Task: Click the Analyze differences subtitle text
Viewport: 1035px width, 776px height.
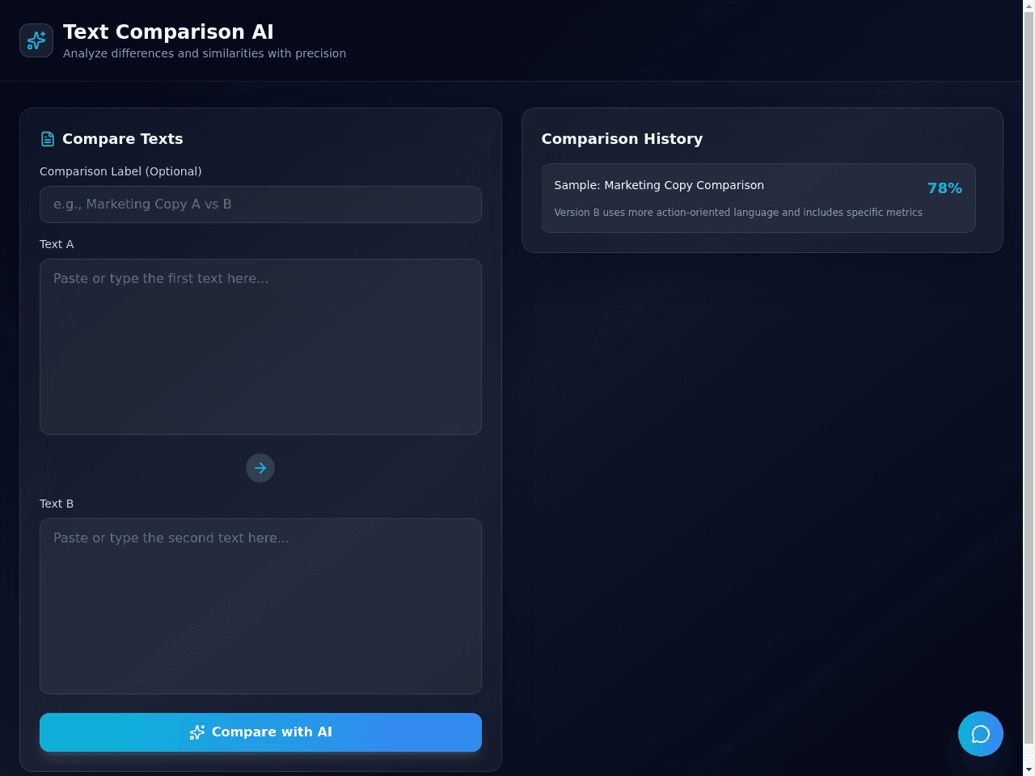Action: tap(205, 53)
